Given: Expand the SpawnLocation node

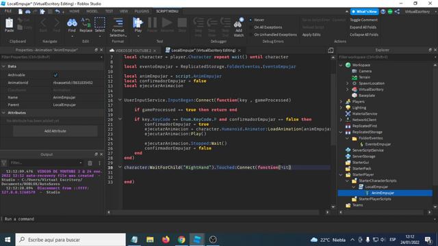Looking at the screenshot, I should [x=347, y=83].
